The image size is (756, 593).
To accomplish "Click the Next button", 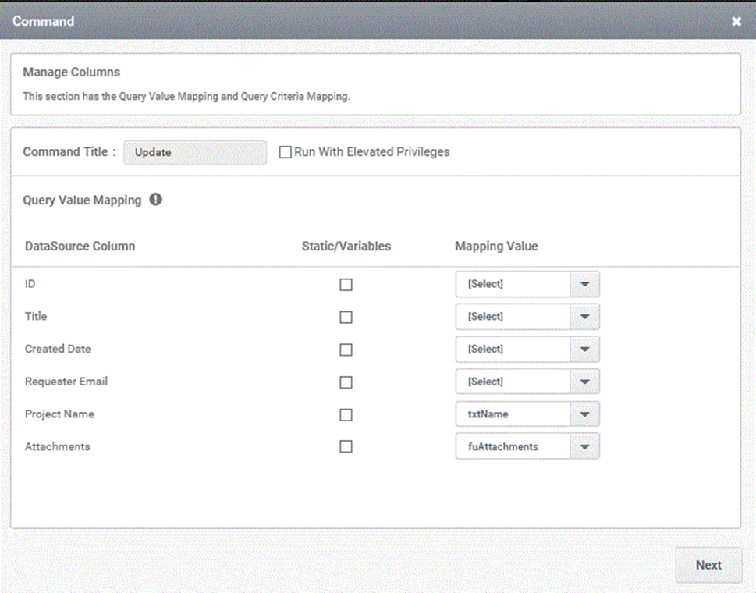I will click(708, 565).
